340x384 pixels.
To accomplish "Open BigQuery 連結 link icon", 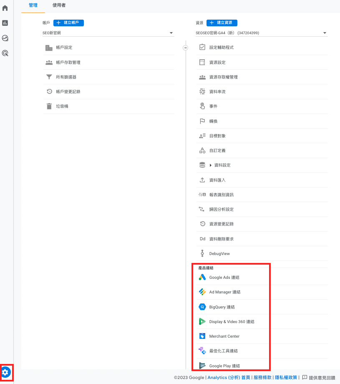I will tap(202, 307).
